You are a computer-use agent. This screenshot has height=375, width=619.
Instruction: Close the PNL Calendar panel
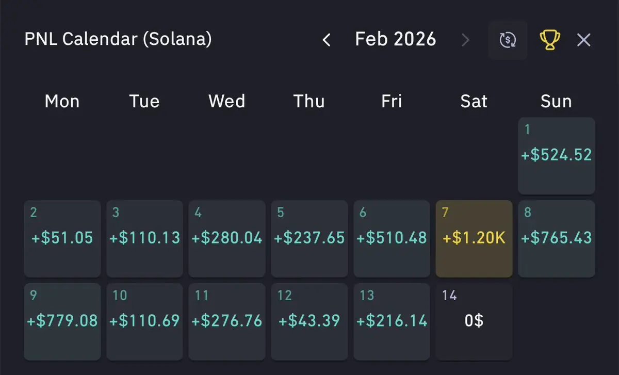pyautogui.click(x=584, y=40)
